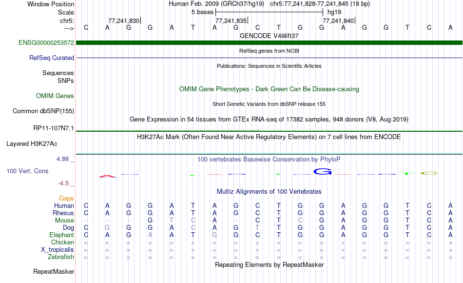Click the -4.5 PhyloP lower value
The image size is (463, 283).
click(63, 183)
